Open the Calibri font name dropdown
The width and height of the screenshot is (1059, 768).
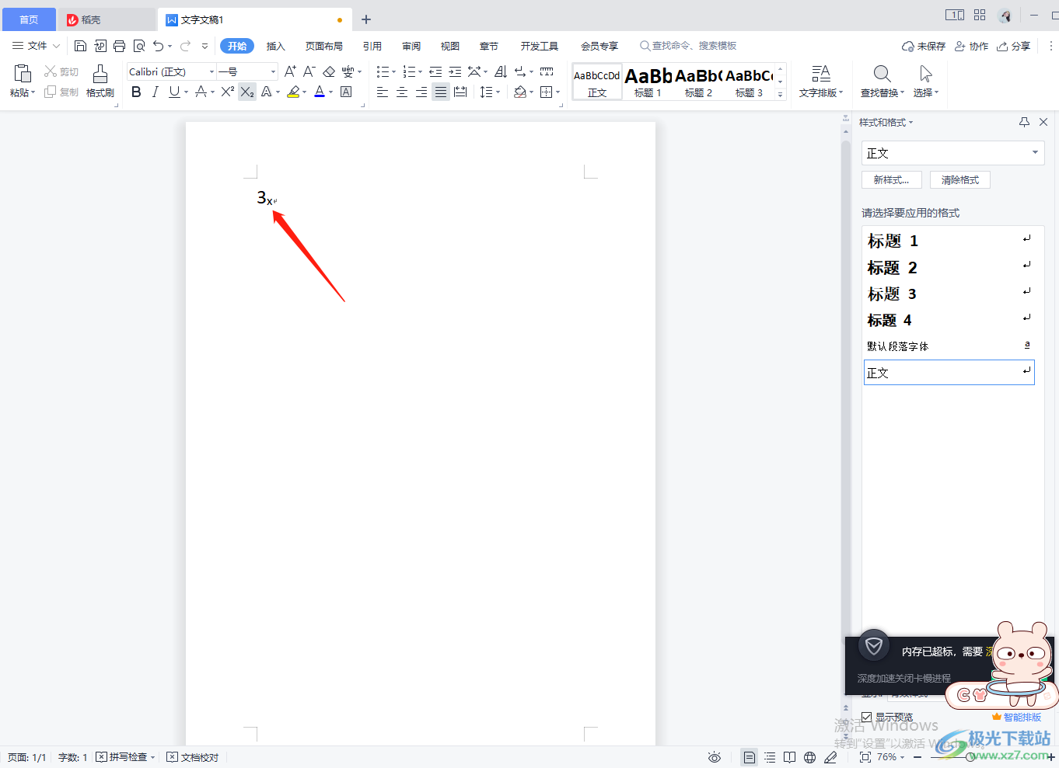[x=211, y=71]
